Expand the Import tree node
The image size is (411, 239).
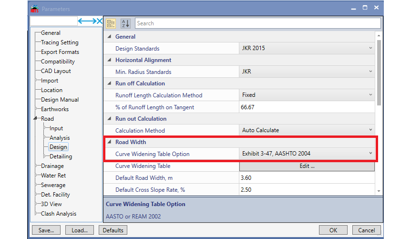pos(36,80)
